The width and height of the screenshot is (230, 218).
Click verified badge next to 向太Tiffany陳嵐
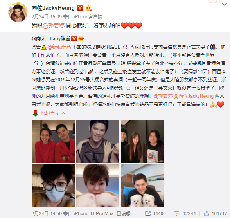click(74, 39)
